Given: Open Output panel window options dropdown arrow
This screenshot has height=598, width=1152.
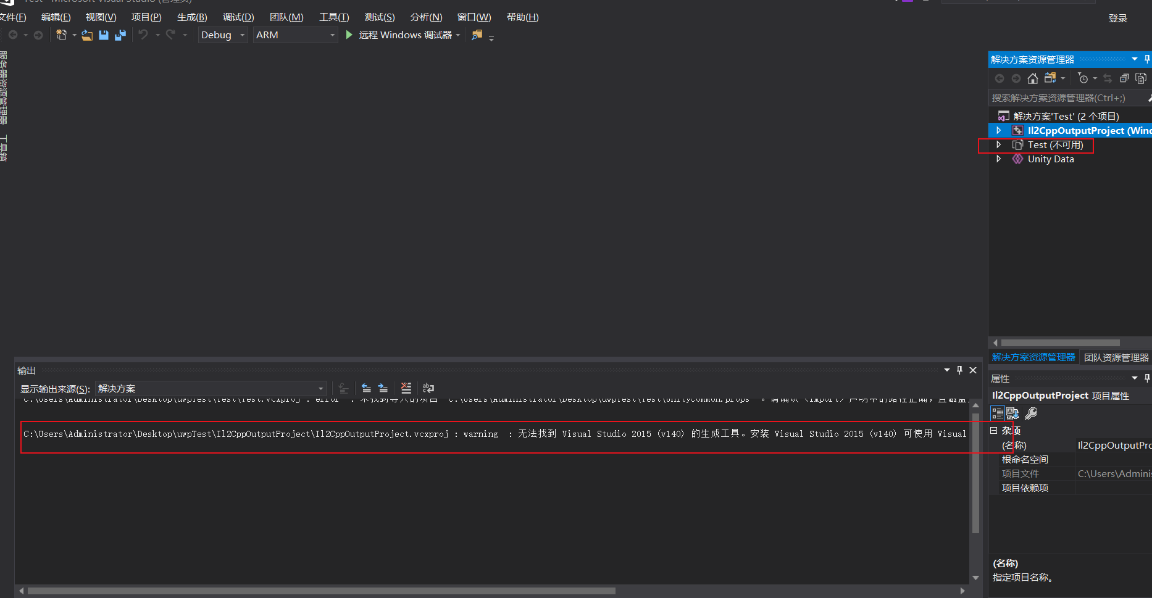Looking at the screenshot, I should tap(947, 370).
